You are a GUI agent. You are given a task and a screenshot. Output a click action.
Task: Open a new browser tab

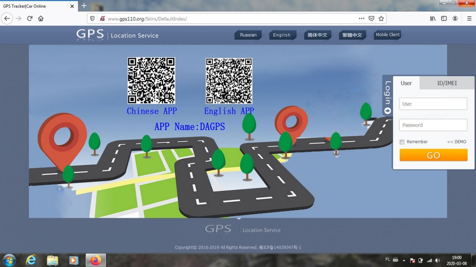tap(84, 6)
